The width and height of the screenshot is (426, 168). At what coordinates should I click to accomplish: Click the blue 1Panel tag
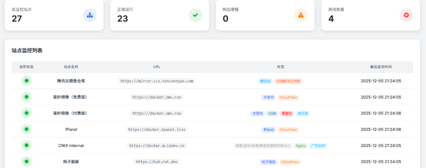(269, 130)
